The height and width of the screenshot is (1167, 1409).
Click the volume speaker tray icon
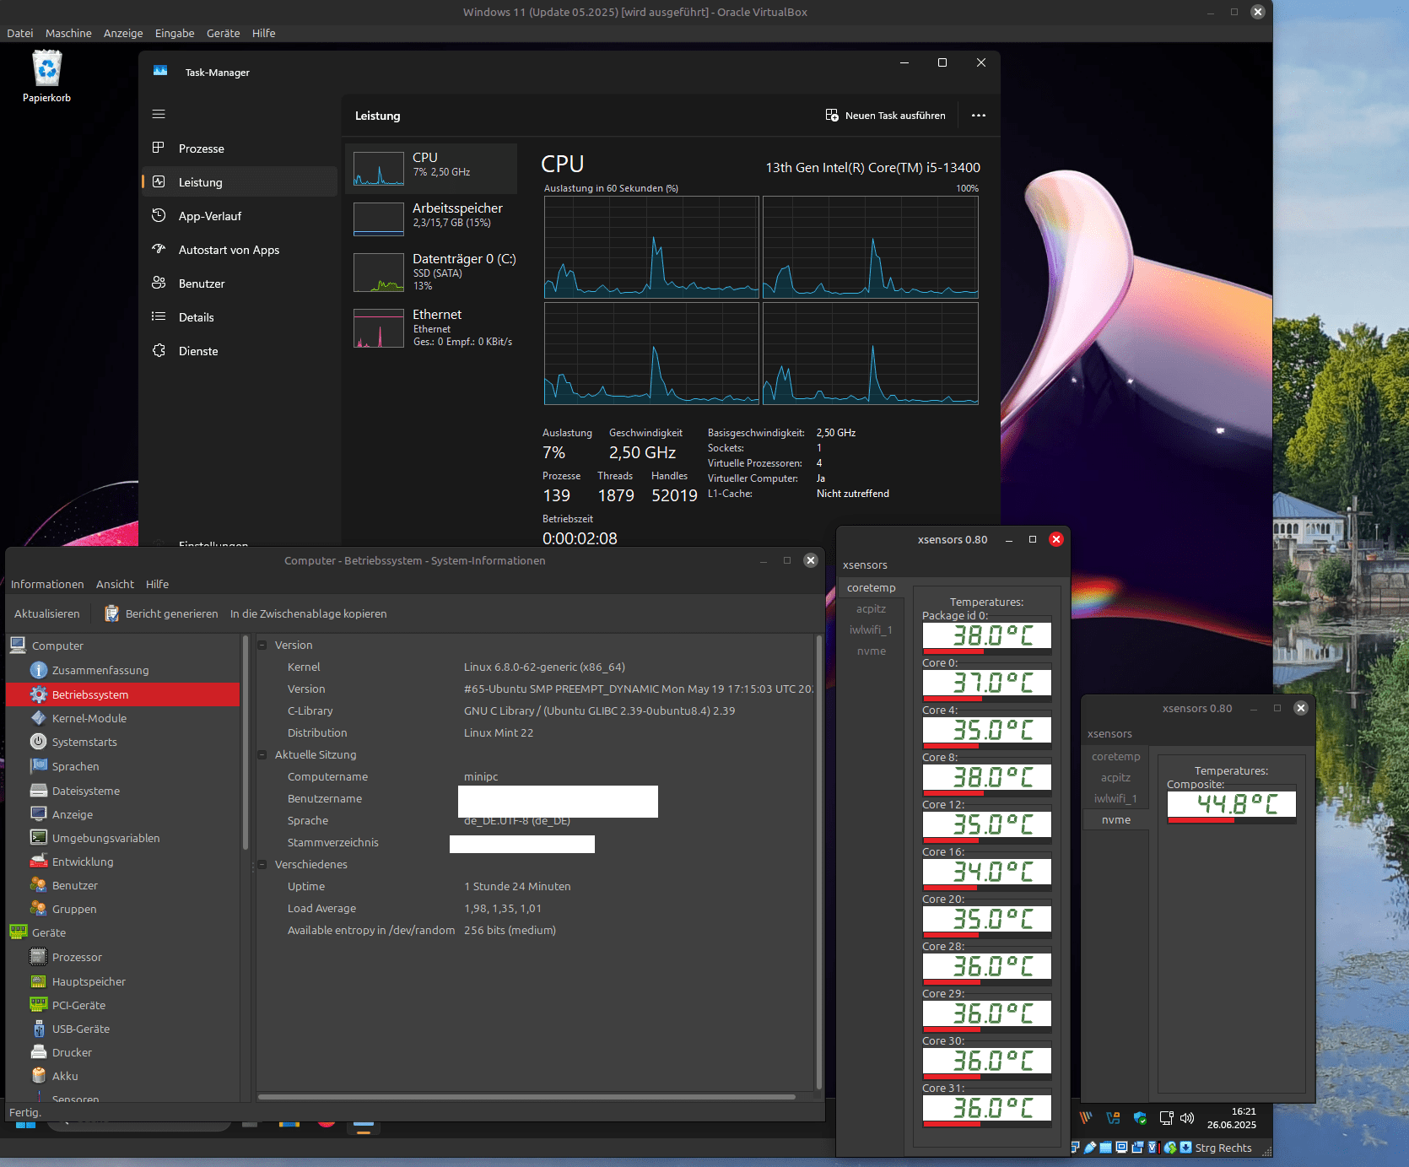pyautogui.click(x=1187, y=1118)
